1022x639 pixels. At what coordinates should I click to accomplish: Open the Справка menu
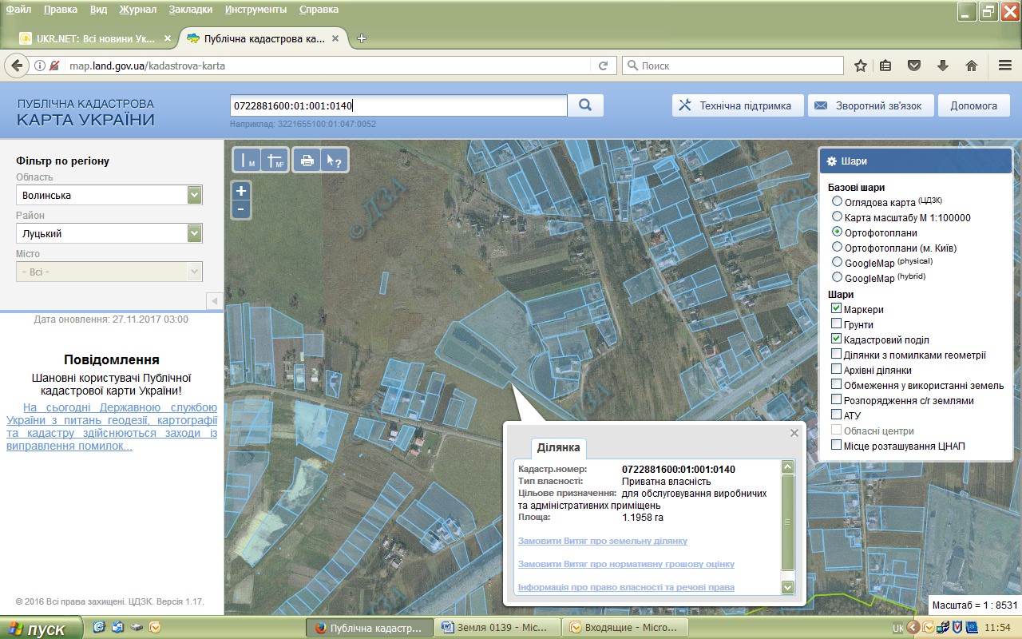pyautogui.click(x=319, y=10)
